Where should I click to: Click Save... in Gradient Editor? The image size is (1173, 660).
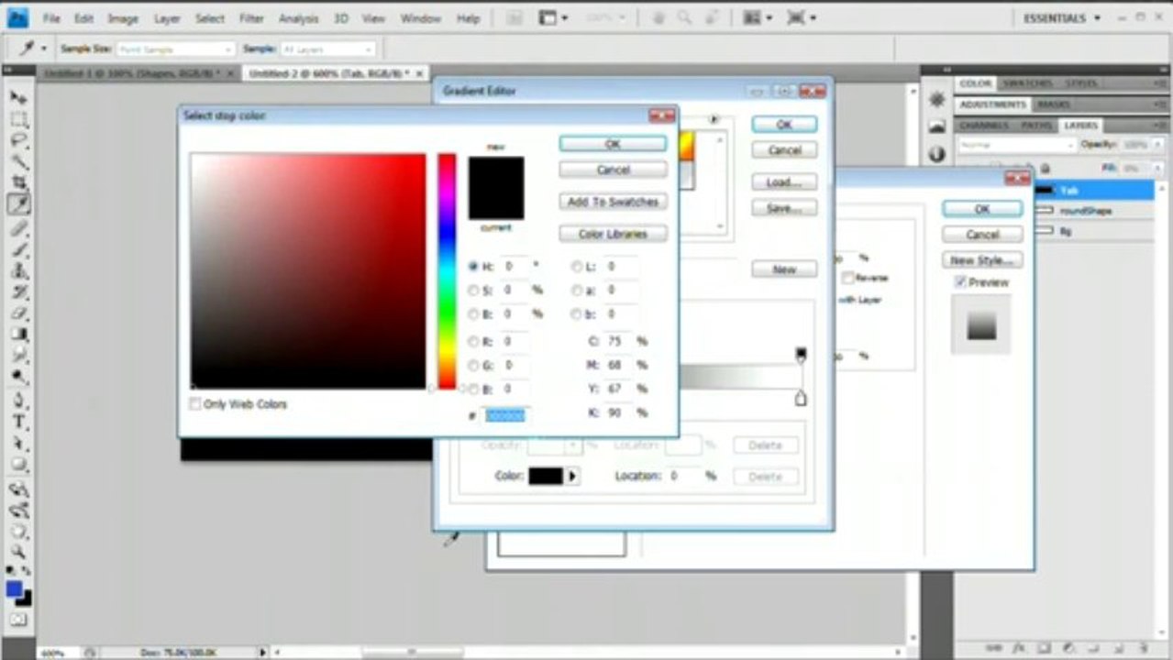(784, 209)
